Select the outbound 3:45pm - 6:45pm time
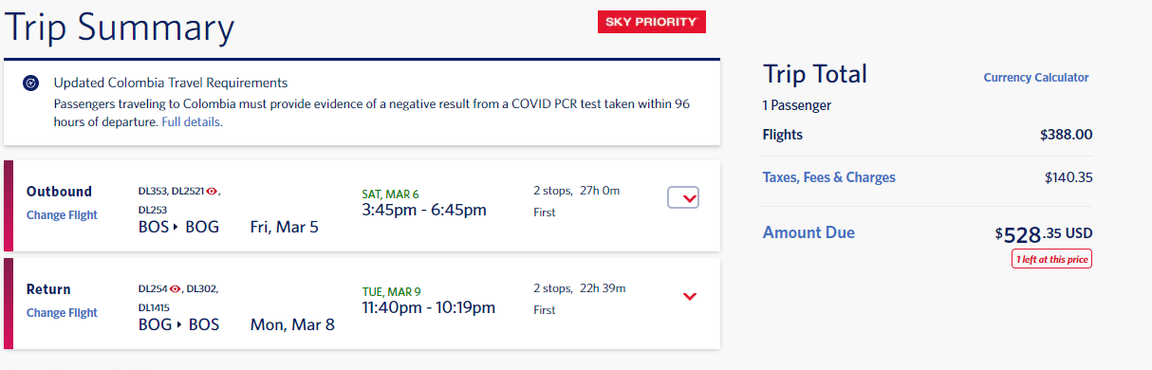Screen dimensions: 1152x370 pyautogui.click(x=424, y=210)
